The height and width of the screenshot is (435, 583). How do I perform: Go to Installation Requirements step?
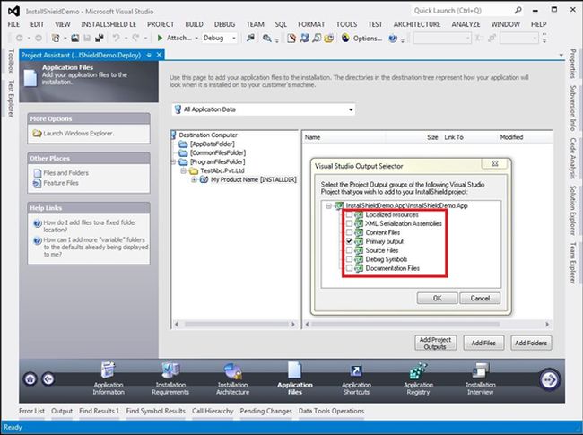click(x=170, y=378)
